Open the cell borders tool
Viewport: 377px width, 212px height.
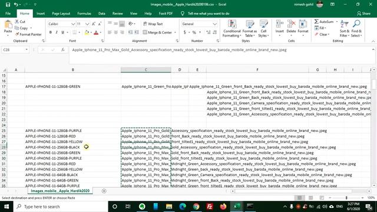tap(75, 32)
